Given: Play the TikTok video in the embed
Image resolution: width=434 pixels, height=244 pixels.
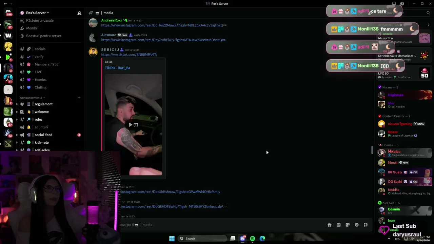Looking at the screenshot, I should click(130, 125).
